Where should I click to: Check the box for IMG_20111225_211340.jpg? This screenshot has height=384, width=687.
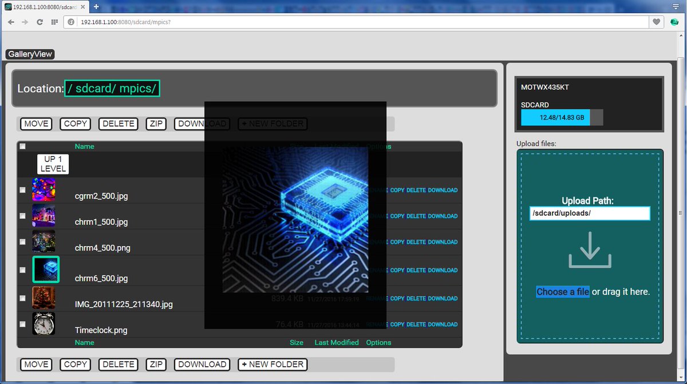click(22, 298)
